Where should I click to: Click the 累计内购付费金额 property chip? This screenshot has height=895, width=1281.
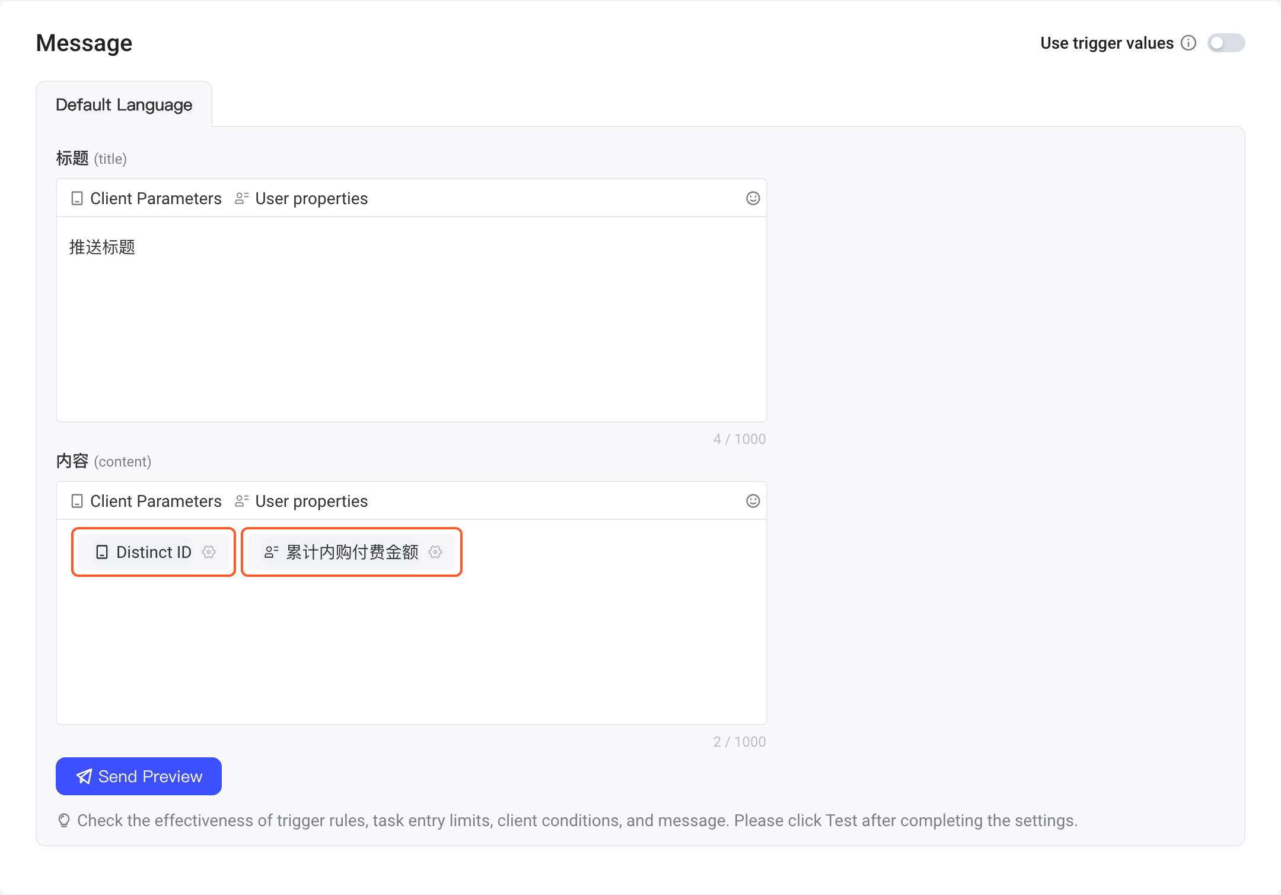pos(351,552)
